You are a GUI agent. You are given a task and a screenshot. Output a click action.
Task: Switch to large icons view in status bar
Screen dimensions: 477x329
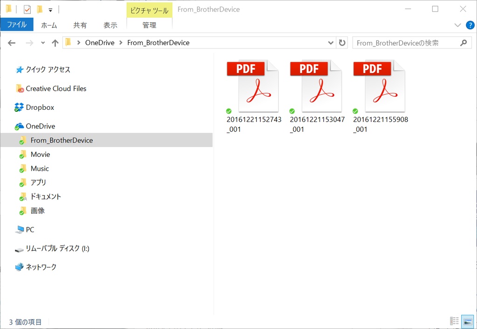coord(468,322)
